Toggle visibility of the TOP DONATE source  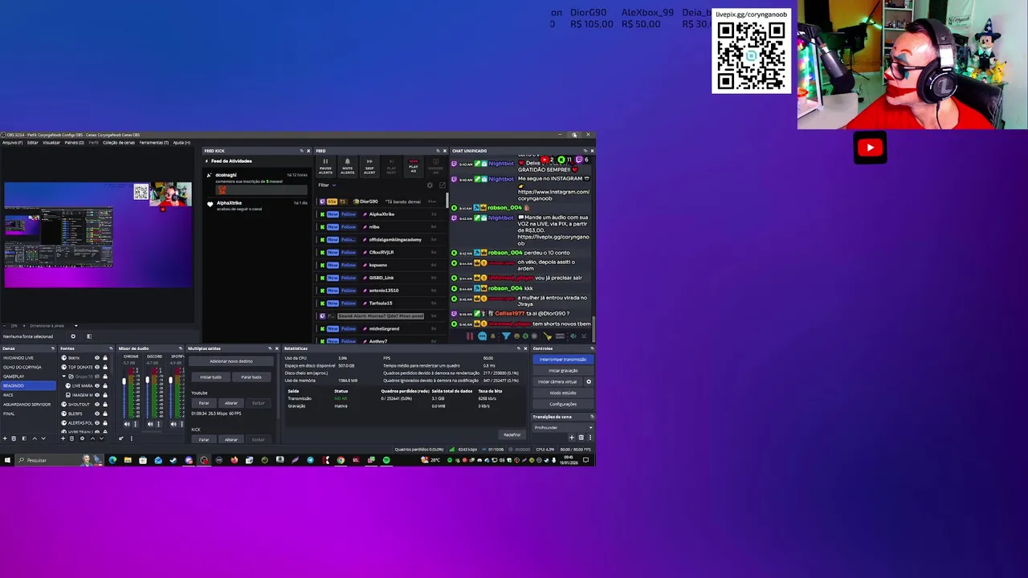click(x=97, y=367)
